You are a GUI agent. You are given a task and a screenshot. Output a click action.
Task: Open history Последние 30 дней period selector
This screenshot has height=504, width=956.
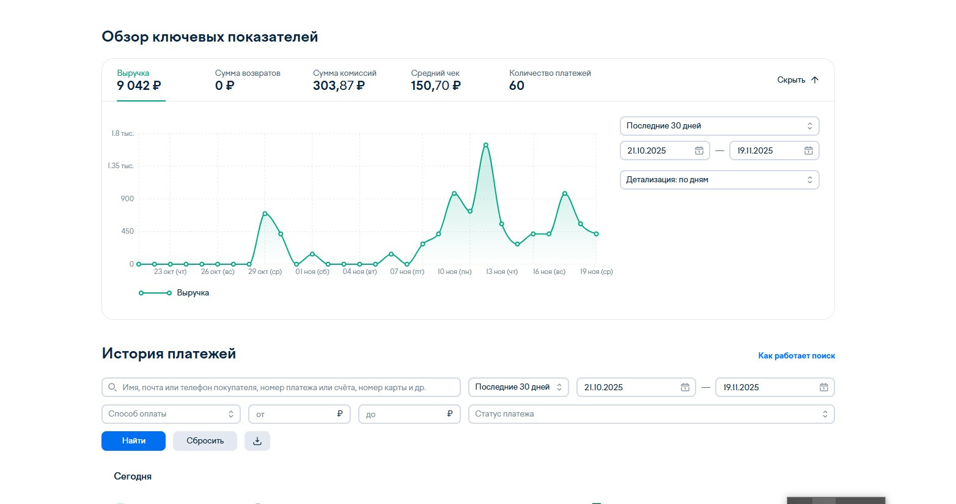[x=518, y=387]
